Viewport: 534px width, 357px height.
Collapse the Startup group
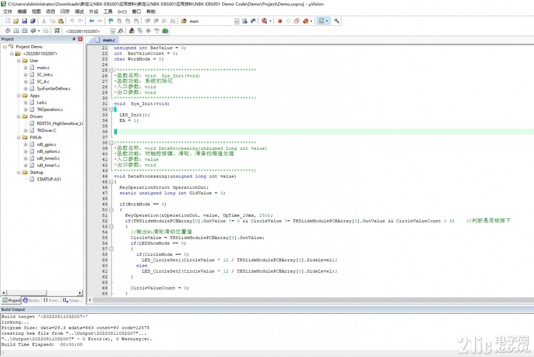coord(19,172)
